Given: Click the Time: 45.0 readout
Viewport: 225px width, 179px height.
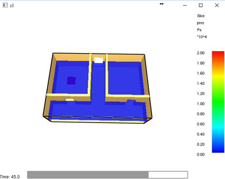Looking at the screenshot, I should (10, 177).
